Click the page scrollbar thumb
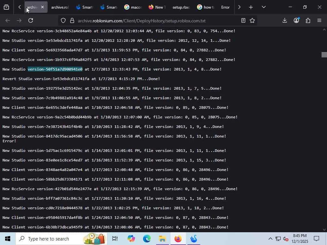 point(324,55)
